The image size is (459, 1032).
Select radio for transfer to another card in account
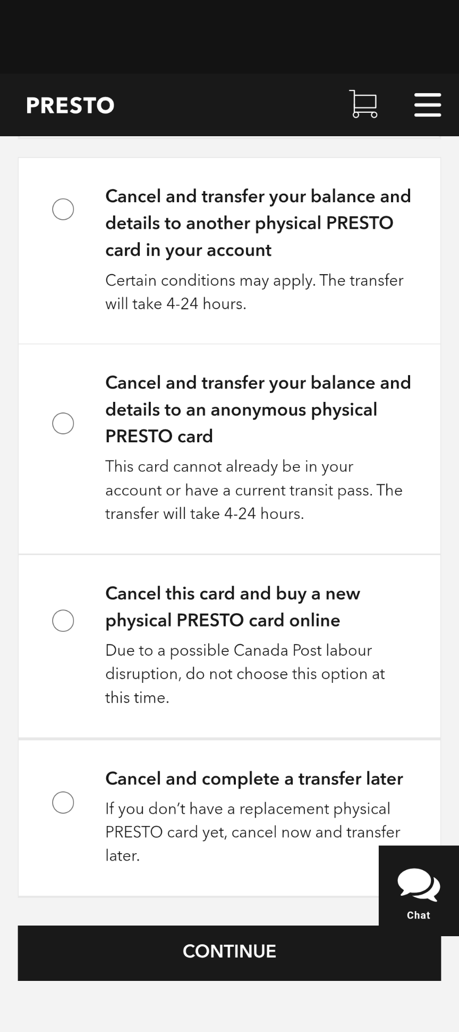click(x=63, y=209)
